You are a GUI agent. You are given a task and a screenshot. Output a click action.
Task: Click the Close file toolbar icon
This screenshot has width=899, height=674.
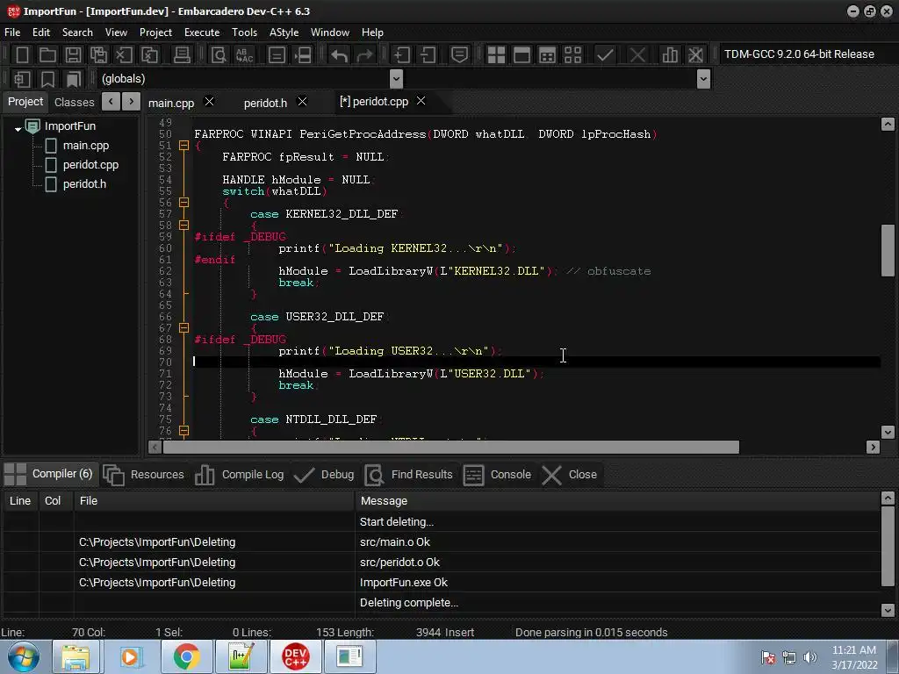pyautogui.click(x=124, y=55)
